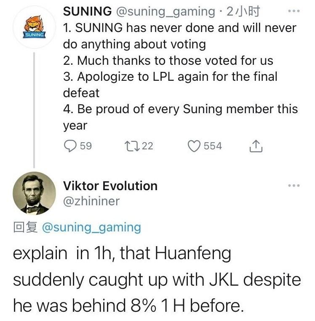Click the @suning_gaming mention link in reply
The width and height of the screenshot is (315, 321).
tap(91, 228)
